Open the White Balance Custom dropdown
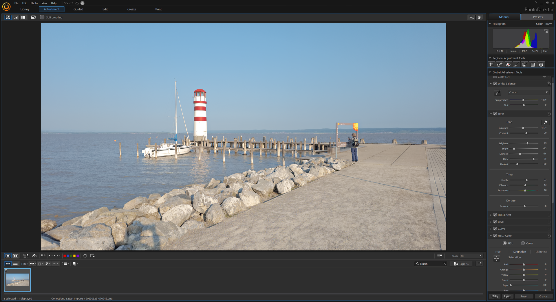 pos(528,93)
